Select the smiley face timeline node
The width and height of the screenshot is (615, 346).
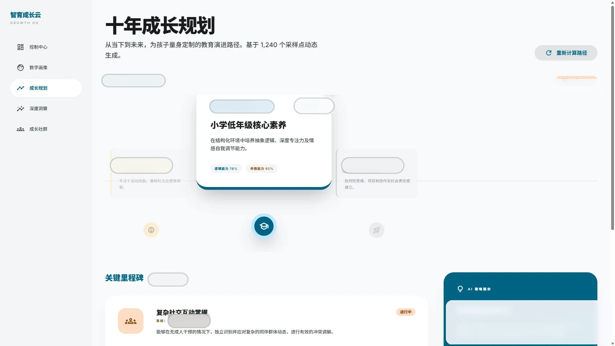(x=151, y=230)
